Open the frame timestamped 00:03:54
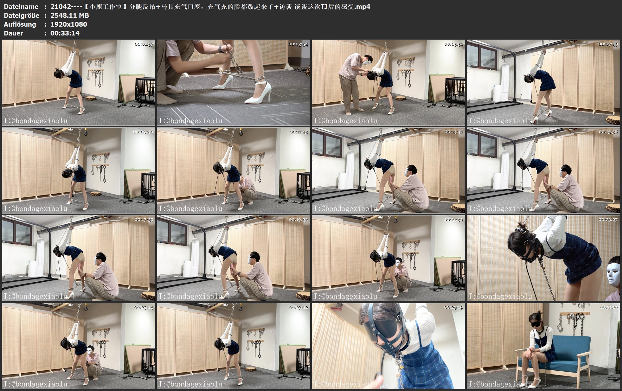Screen dimensions: 622x391 (x=234, y=83)
